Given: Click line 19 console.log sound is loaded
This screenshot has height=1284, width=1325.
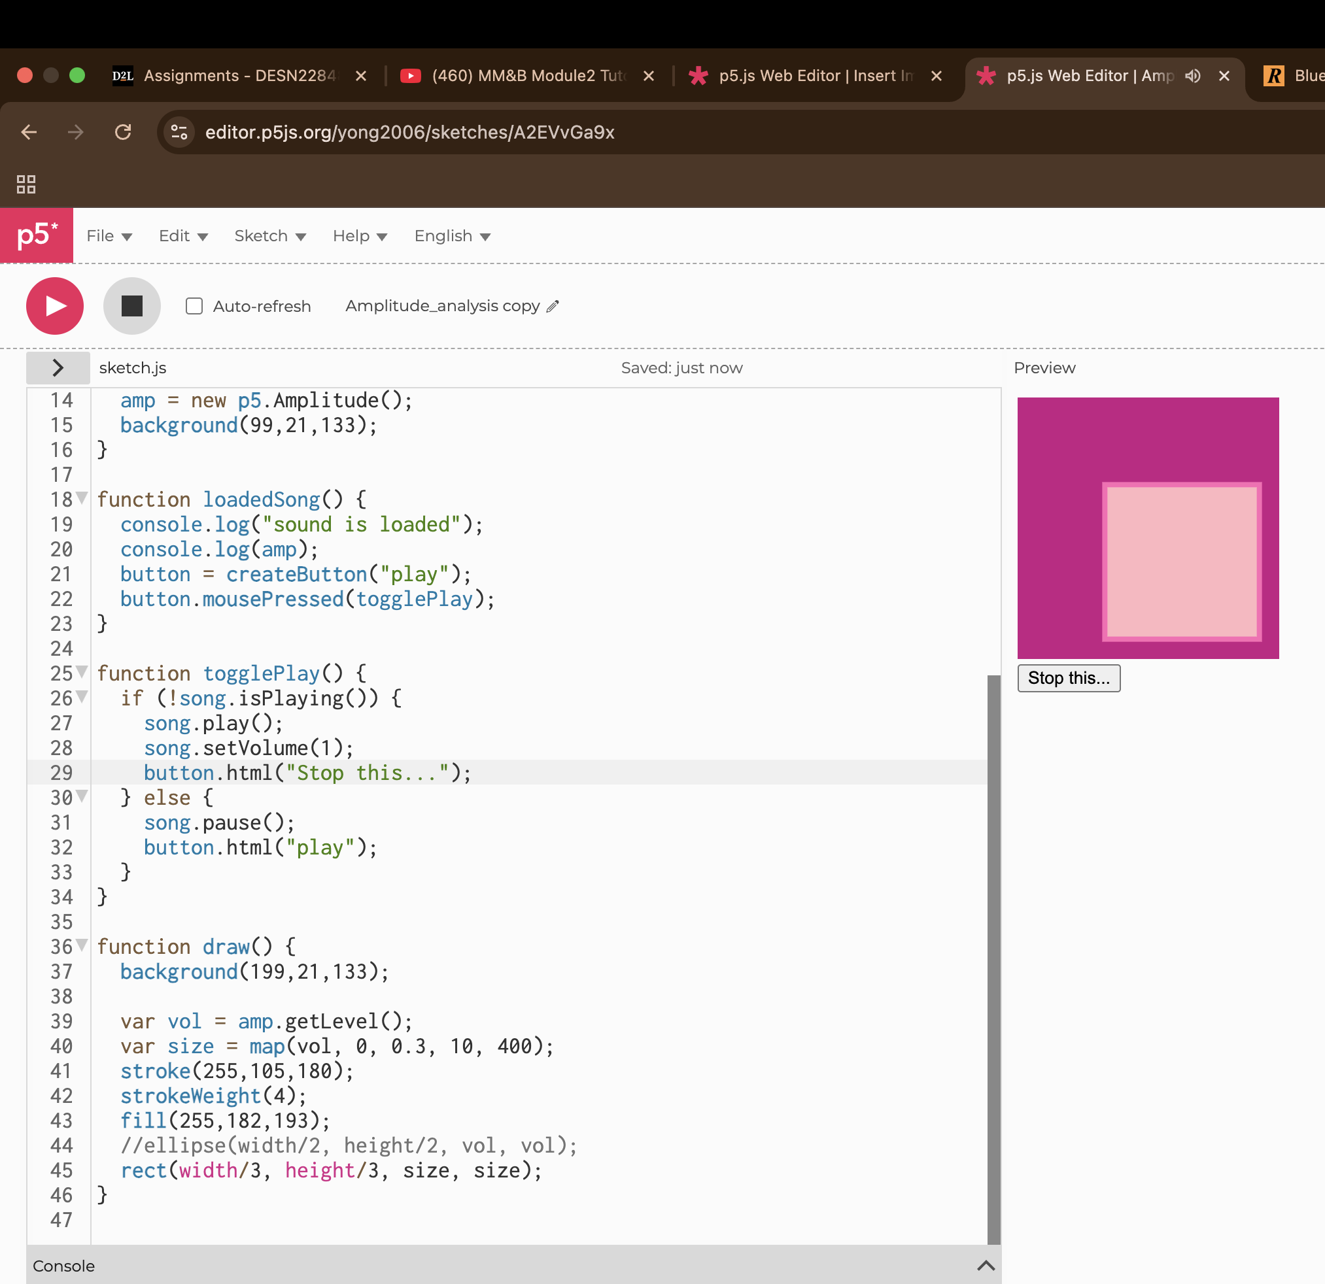Looking at the screenshot, I should 301,524.
